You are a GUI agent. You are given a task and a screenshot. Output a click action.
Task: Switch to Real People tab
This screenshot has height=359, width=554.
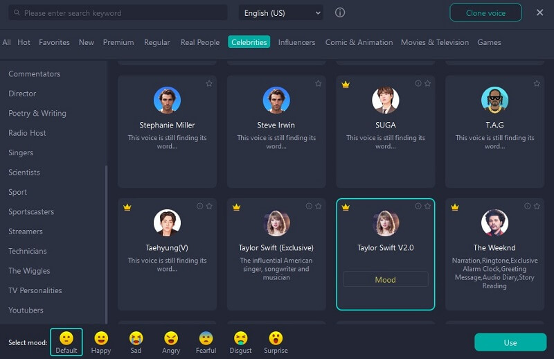[x=200, y=42]
